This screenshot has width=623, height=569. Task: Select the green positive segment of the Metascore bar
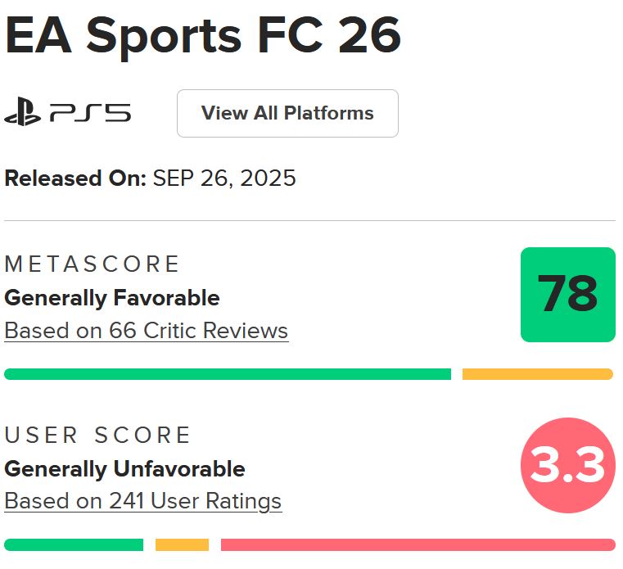pos(228,374)
